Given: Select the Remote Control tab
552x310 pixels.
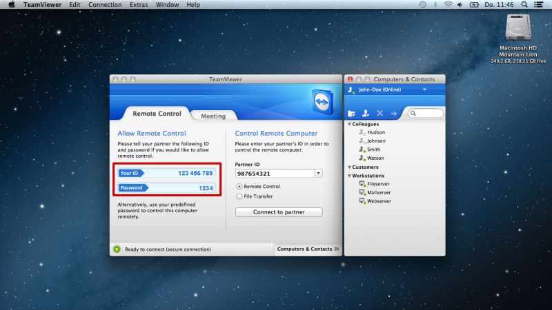Looking at the screenshot, I should click(x=157, y=114).
